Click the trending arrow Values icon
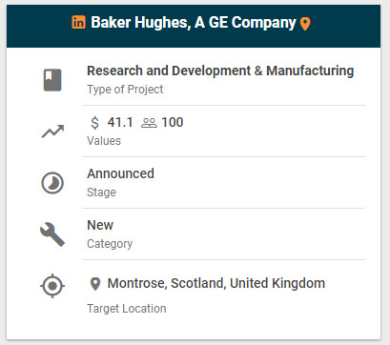The width and height of the screenshot is (390, 345). 52,132
